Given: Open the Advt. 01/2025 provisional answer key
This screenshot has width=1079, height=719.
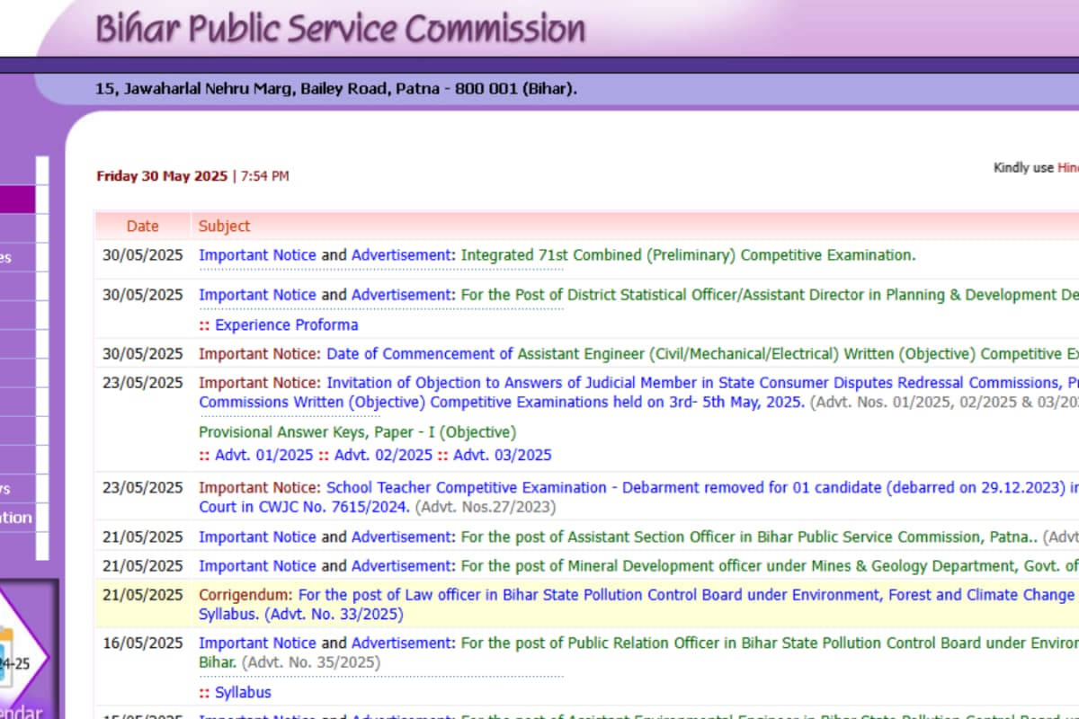Looking at the screenshot, I should pos(264,456).
